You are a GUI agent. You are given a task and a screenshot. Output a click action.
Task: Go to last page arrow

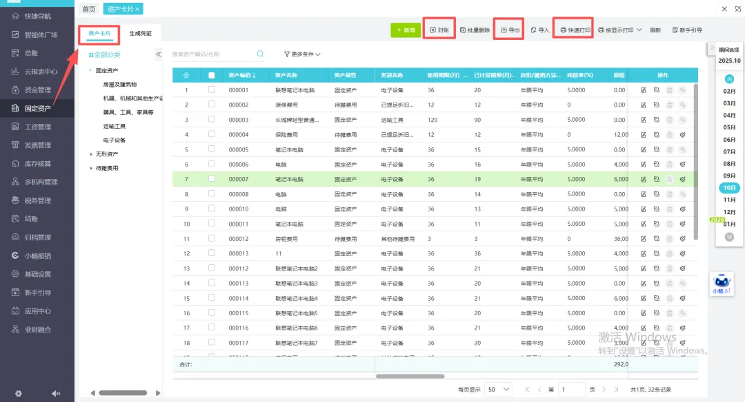[616, 389]
